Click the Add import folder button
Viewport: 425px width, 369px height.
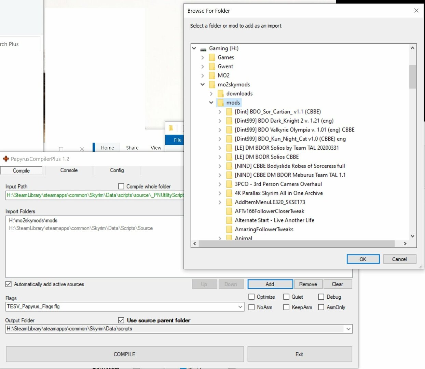coord(270,284)
